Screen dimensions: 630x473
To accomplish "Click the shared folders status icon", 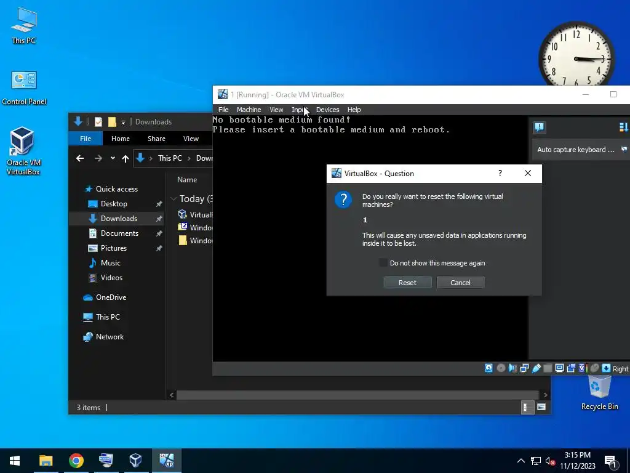I will tap(548, 368).
